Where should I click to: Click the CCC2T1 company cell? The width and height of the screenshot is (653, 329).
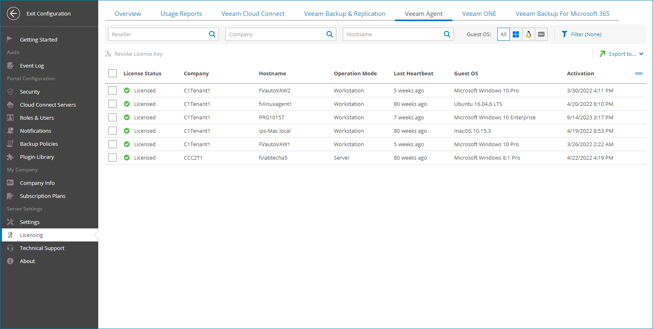tap(193, 158)
